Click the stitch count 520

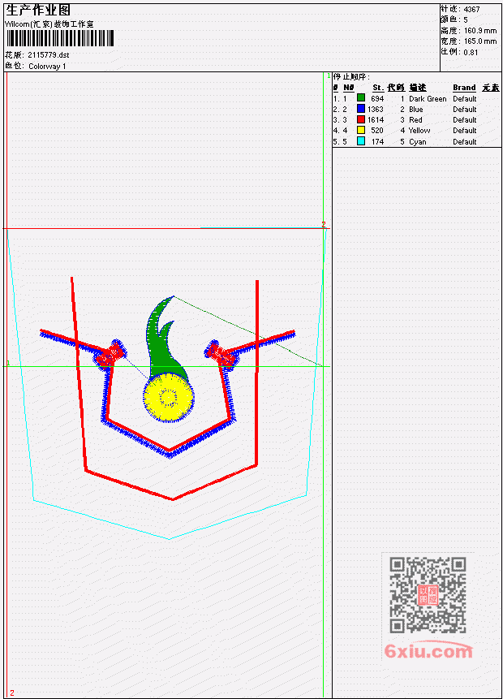tap(377, 131)
